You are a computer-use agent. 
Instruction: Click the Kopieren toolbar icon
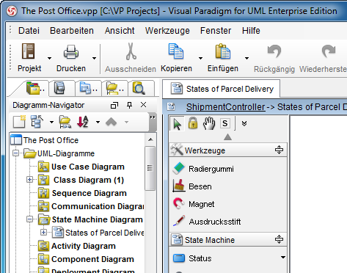176,51
